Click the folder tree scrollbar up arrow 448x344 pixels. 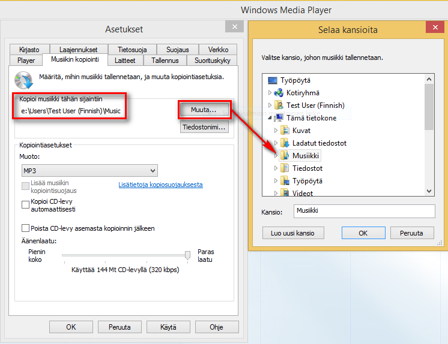(x=429, y=79)
